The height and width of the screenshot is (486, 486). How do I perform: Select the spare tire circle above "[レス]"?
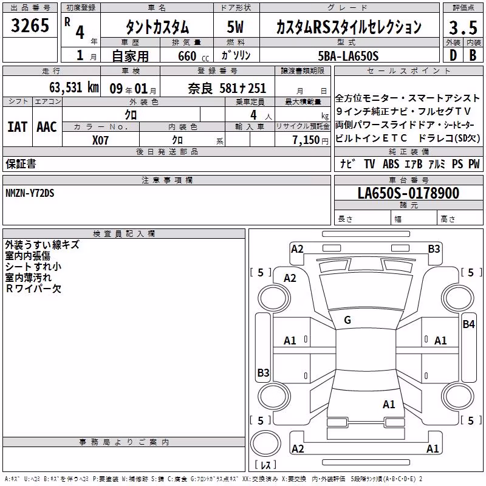[265, 443]
